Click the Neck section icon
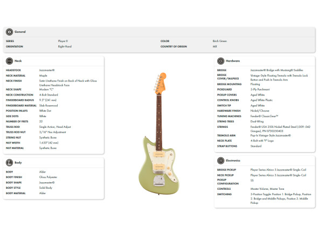 coord(9,61)
